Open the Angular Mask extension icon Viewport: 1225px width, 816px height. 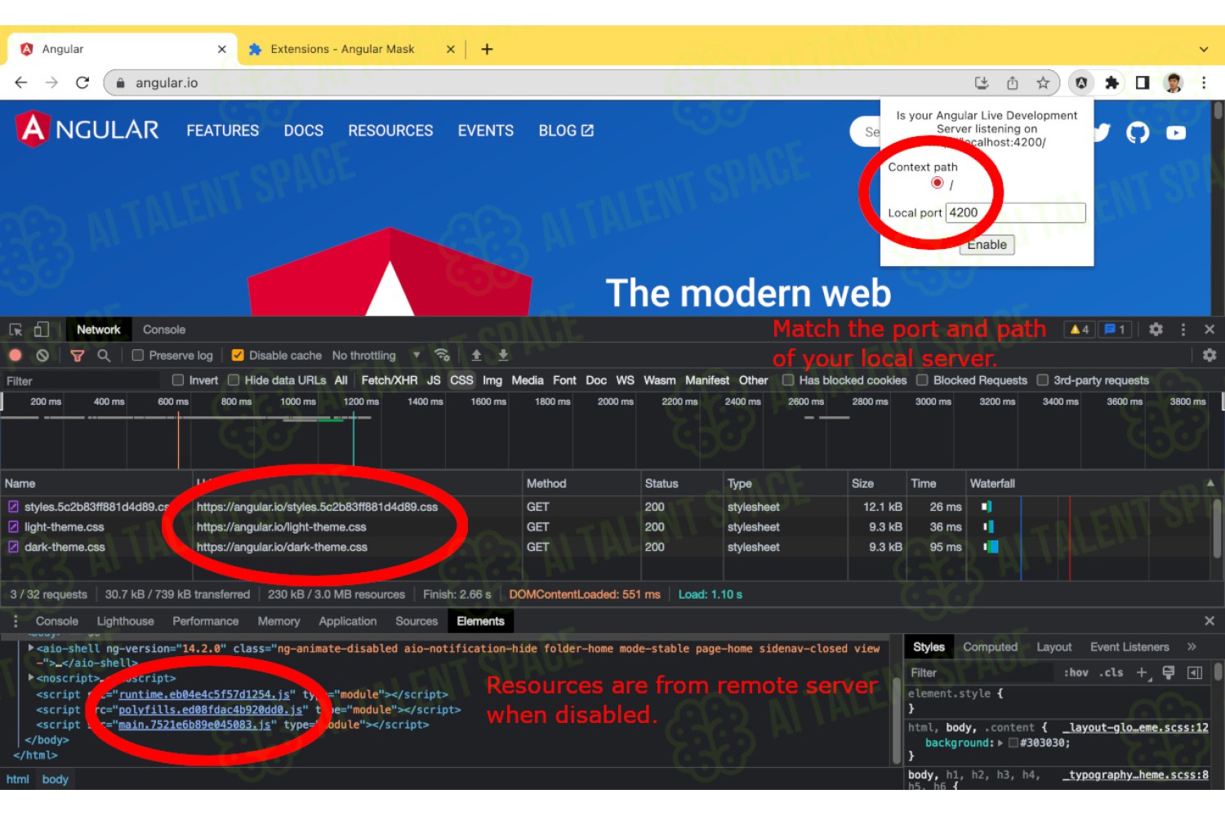click(1081, 82)
